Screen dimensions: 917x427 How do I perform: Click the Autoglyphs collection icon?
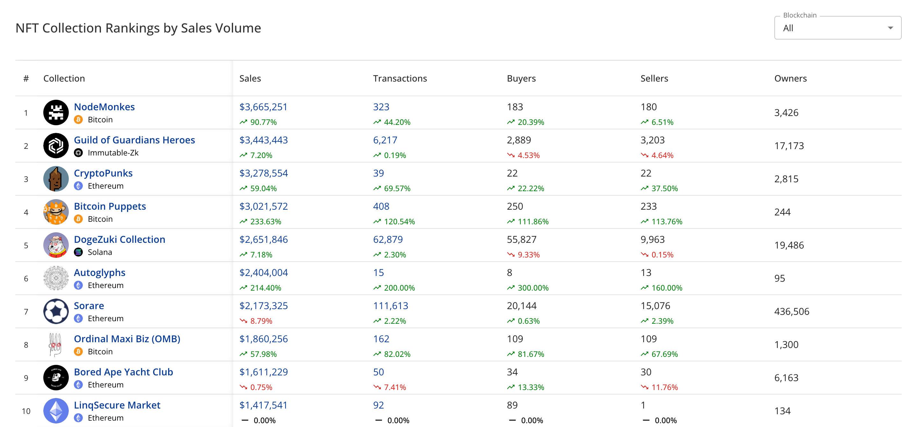pyautogui.click(x=56, y=278)
